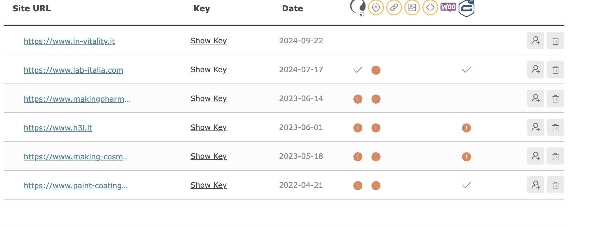Click the link icon in header
Image resolution: width=602 pixels, height=227 pixels.
point(394,7)
